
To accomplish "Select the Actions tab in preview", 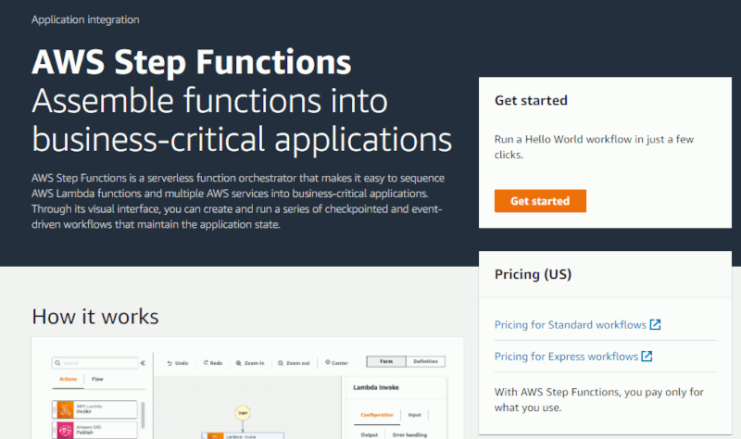I will tap(68, 379).
